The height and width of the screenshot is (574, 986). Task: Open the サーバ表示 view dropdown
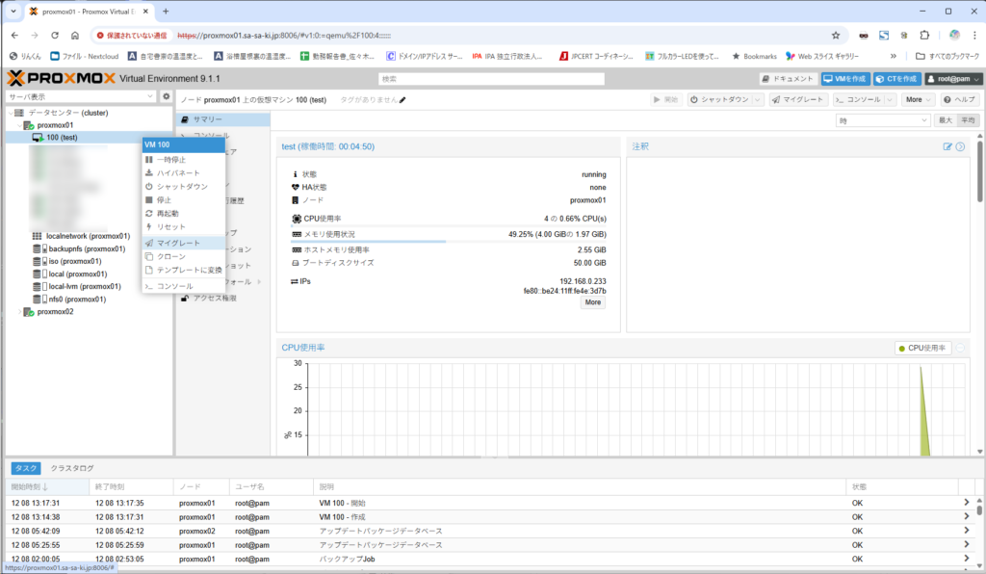80,97
